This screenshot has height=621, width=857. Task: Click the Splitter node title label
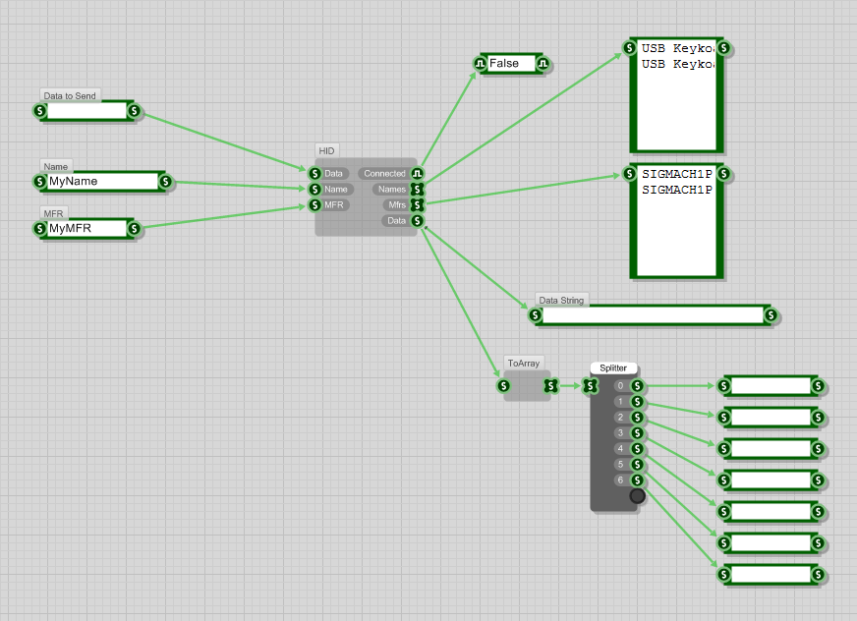[x=612, y=367]
